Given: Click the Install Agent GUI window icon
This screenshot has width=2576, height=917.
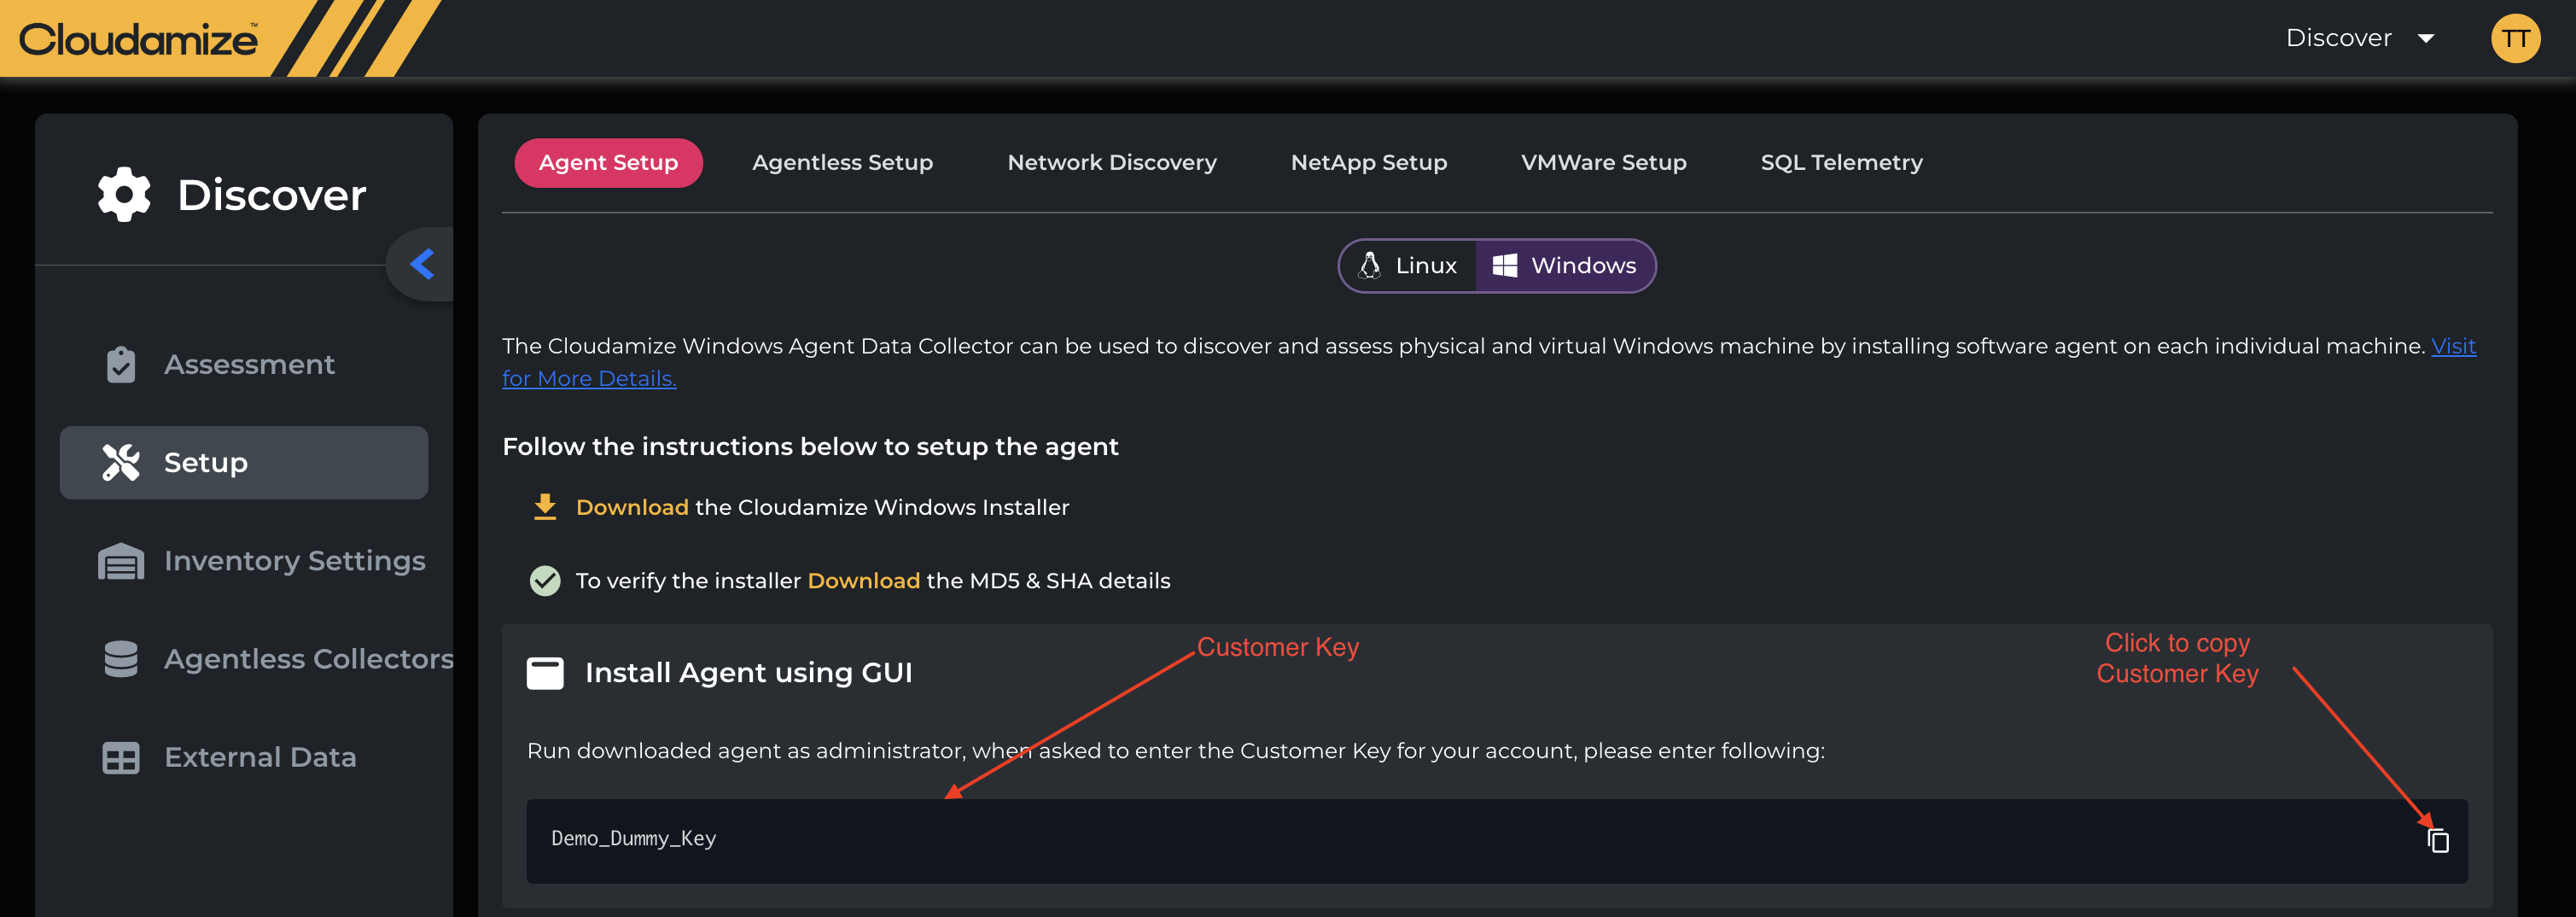Looking at the screenshot, I should pos(545,673).
